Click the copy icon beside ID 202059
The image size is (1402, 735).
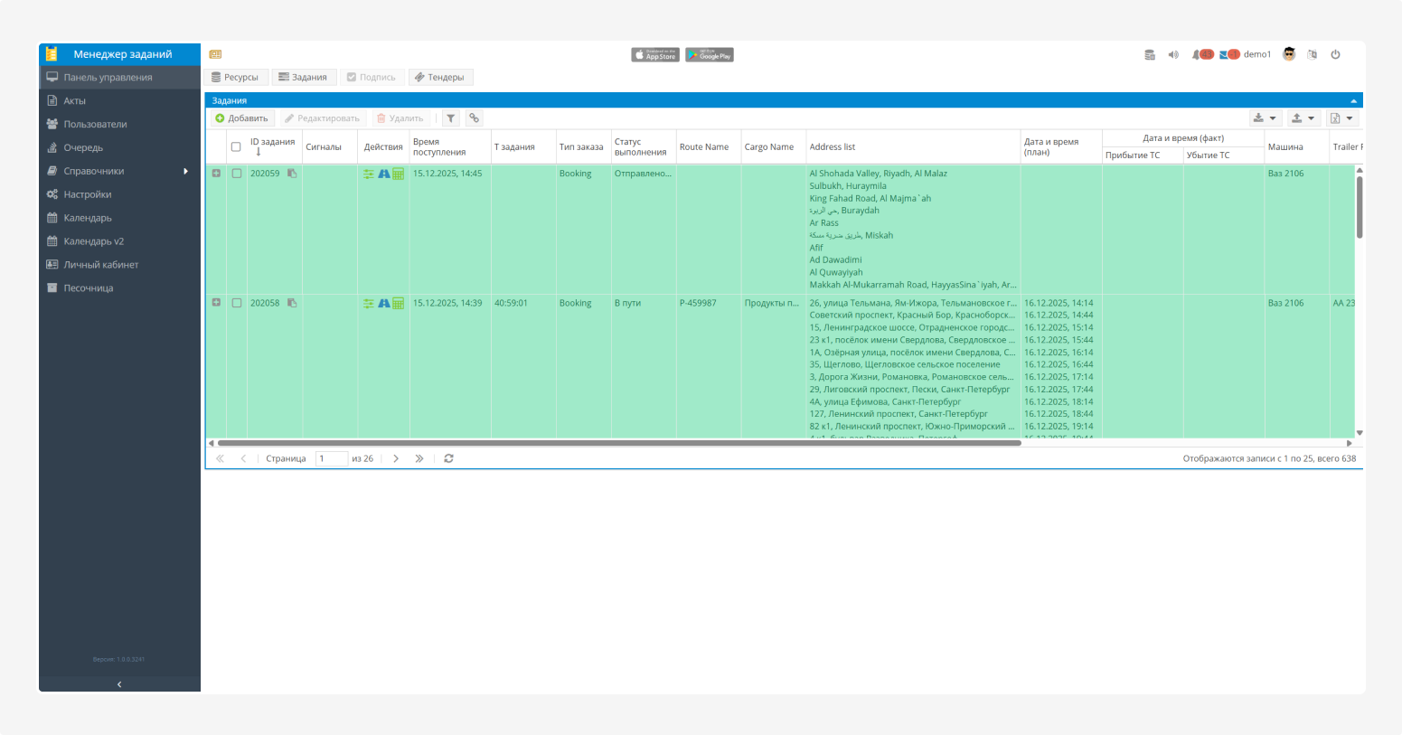[292, 174]
